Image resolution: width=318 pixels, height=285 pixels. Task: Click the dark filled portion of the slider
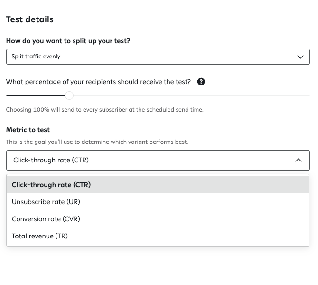(36, 95)
